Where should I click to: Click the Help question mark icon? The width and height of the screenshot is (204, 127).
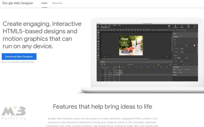[169, 26]
